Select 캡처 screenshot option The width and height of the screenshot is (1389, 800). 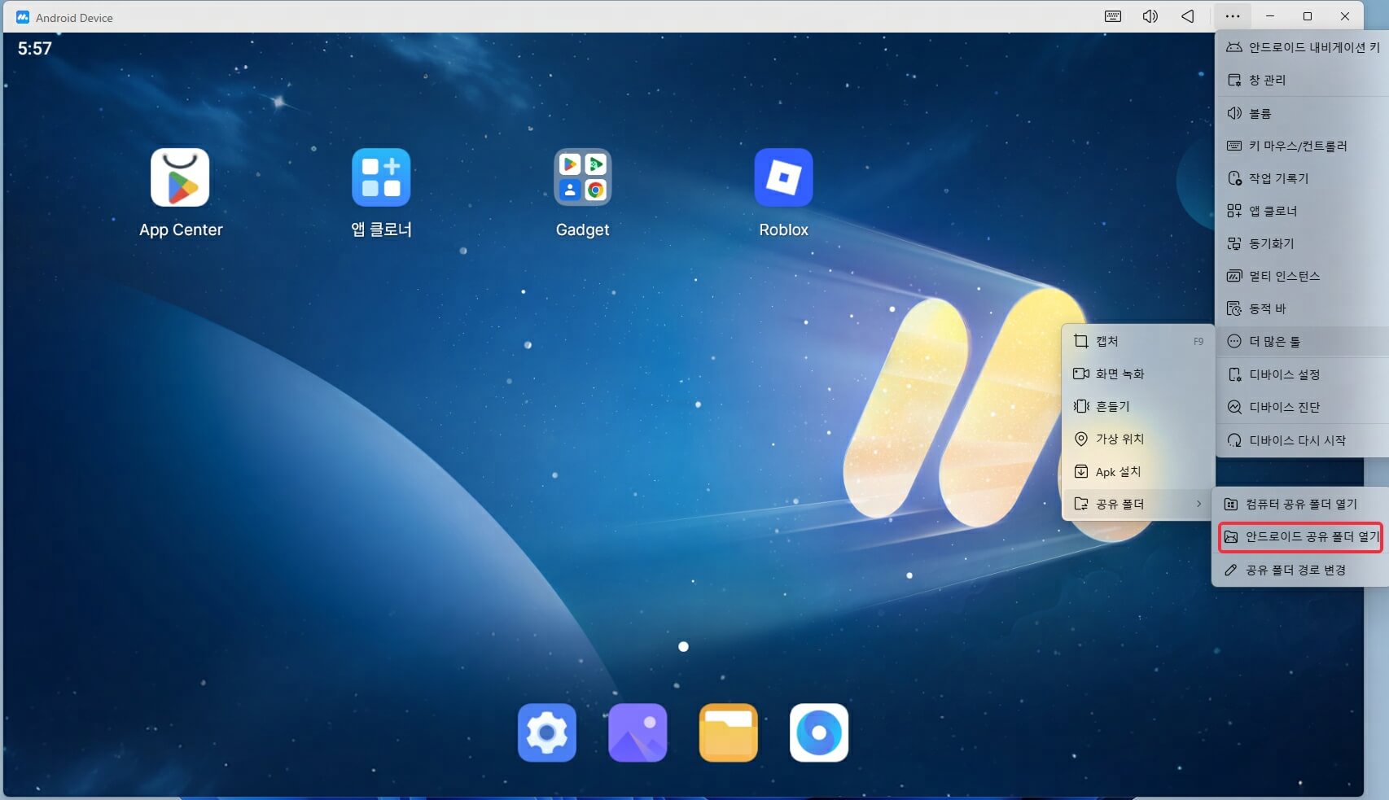[x=1138, y=341]
